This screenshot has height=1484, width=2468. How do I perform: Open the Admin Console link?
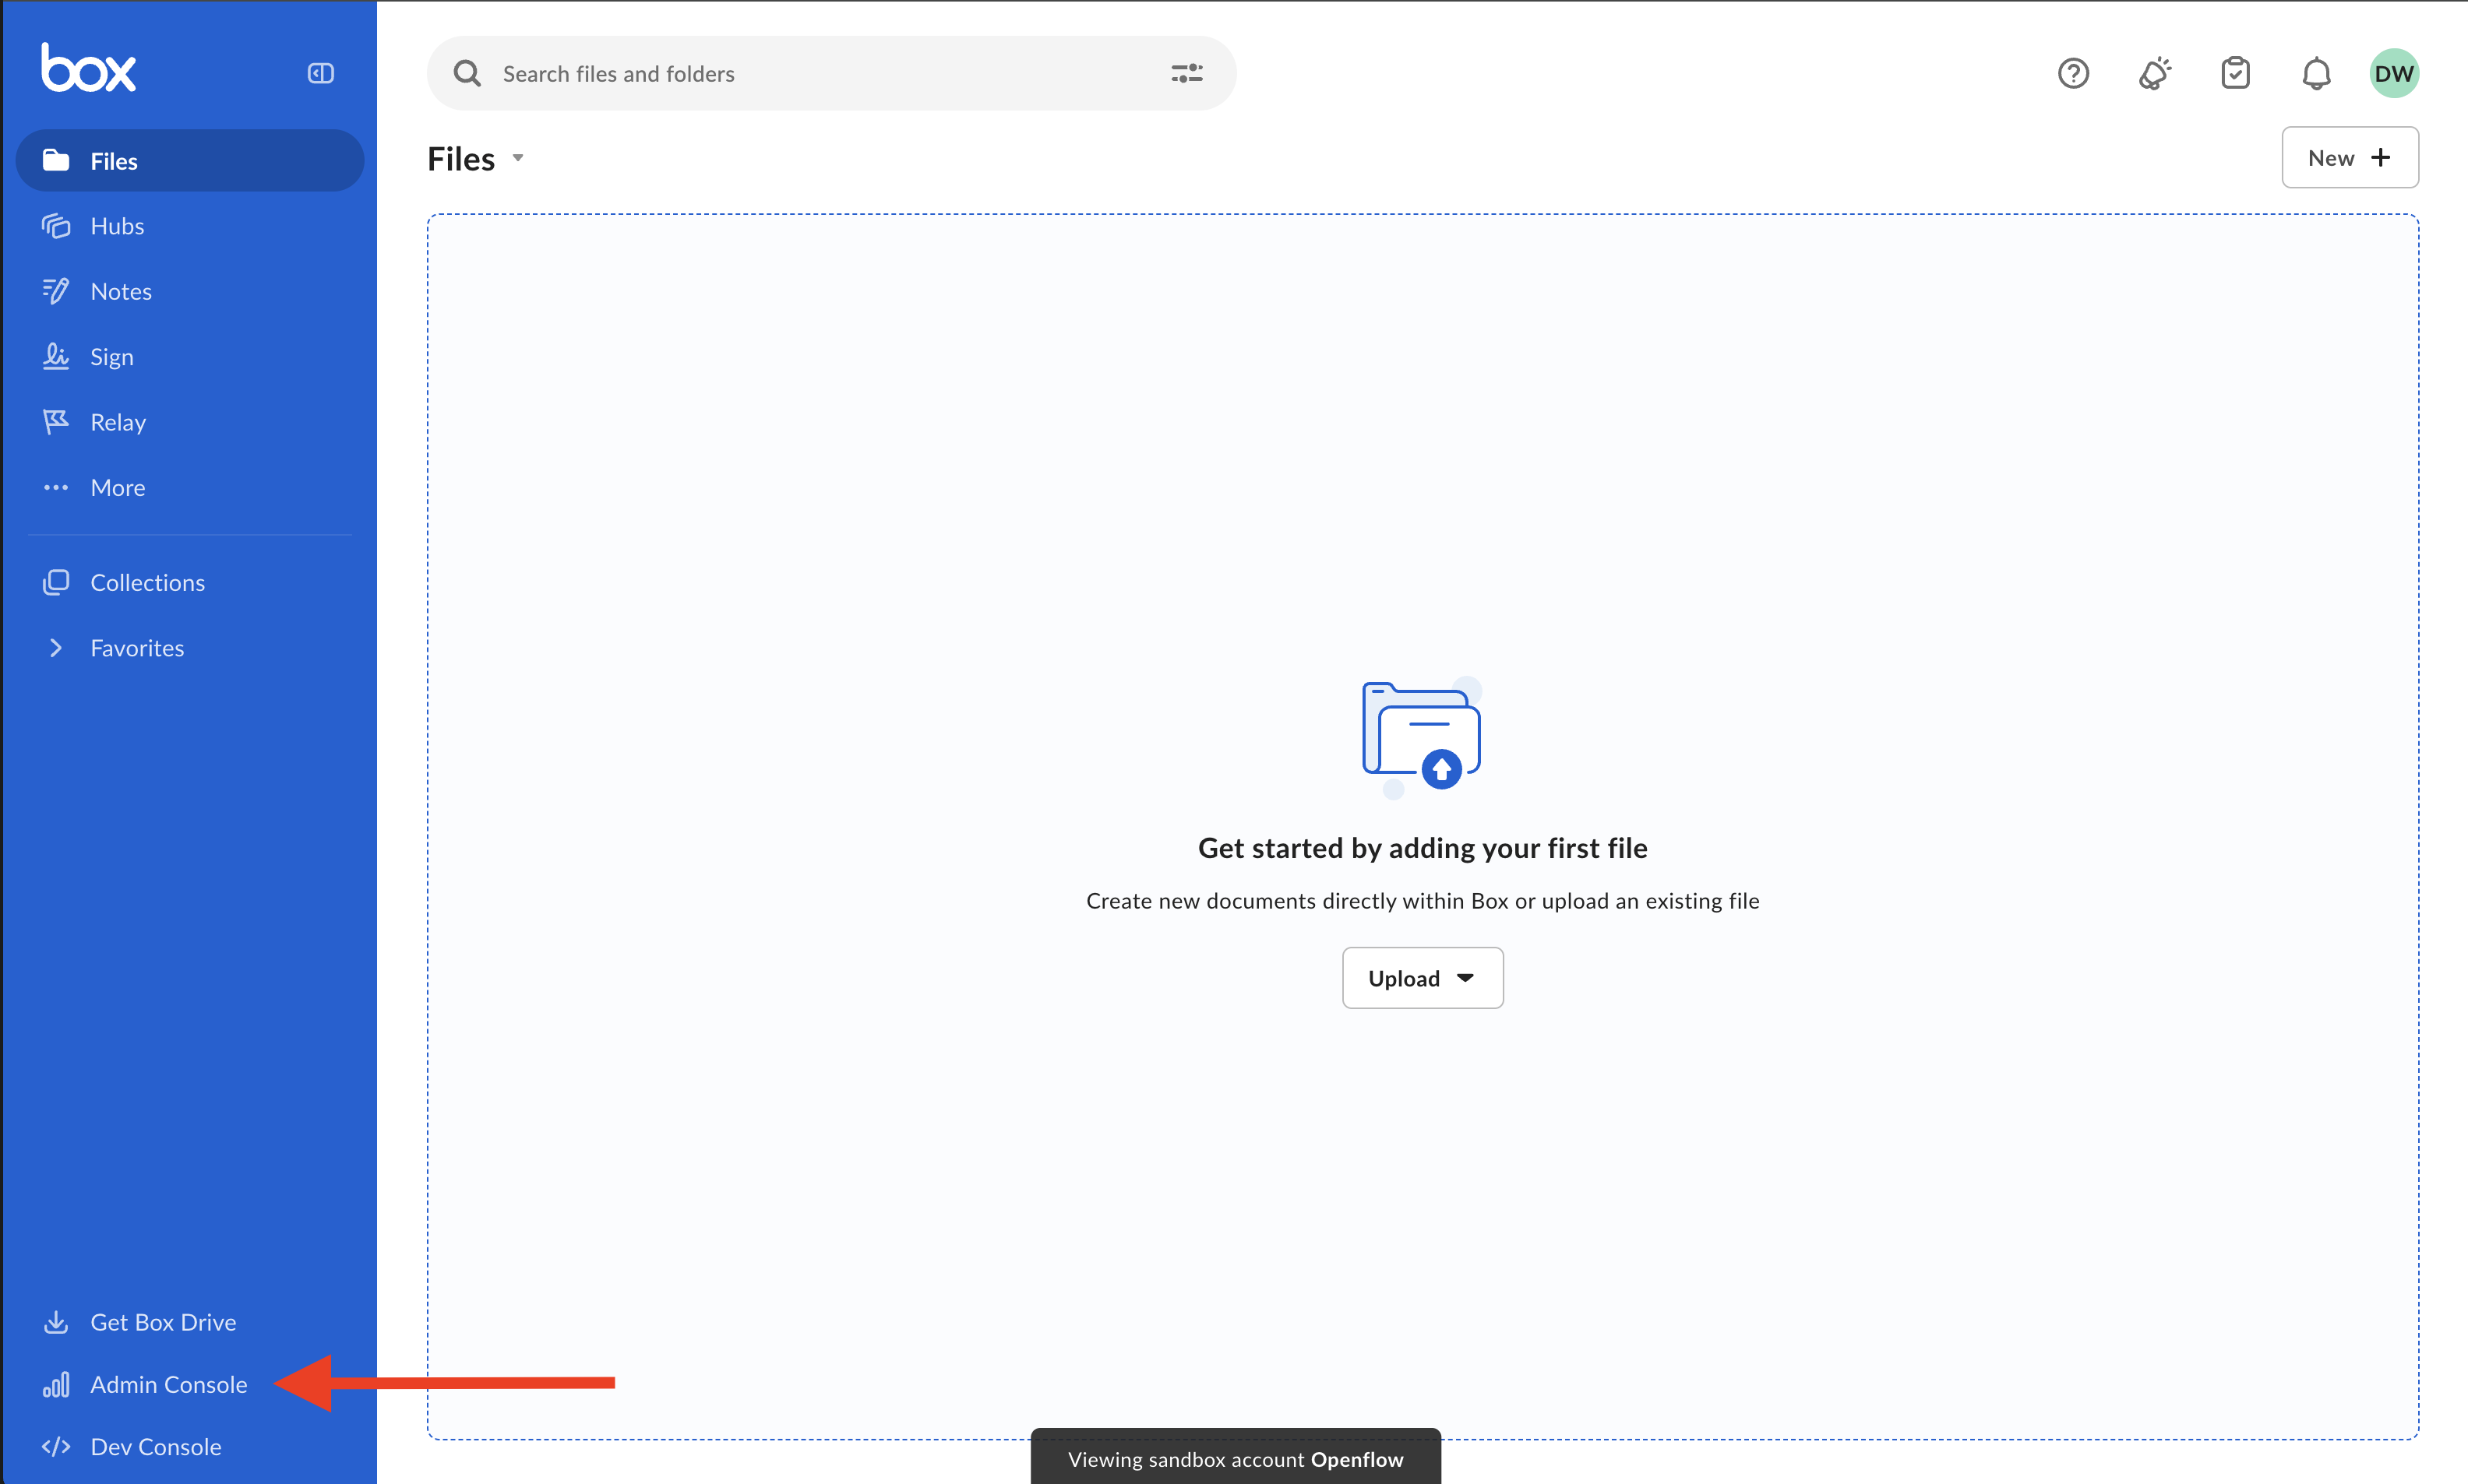(x=168, y=1384)
